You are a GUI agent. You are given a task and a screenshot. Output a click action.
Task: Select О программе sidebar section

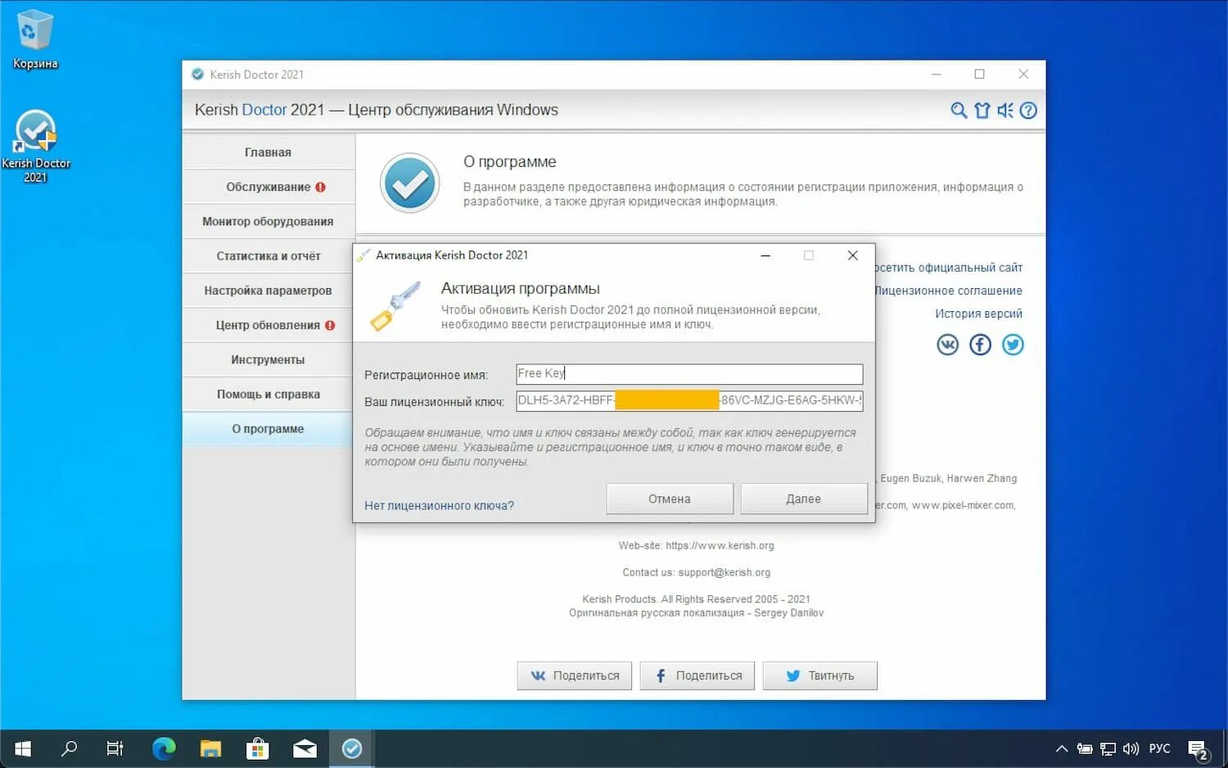point(269,429)
